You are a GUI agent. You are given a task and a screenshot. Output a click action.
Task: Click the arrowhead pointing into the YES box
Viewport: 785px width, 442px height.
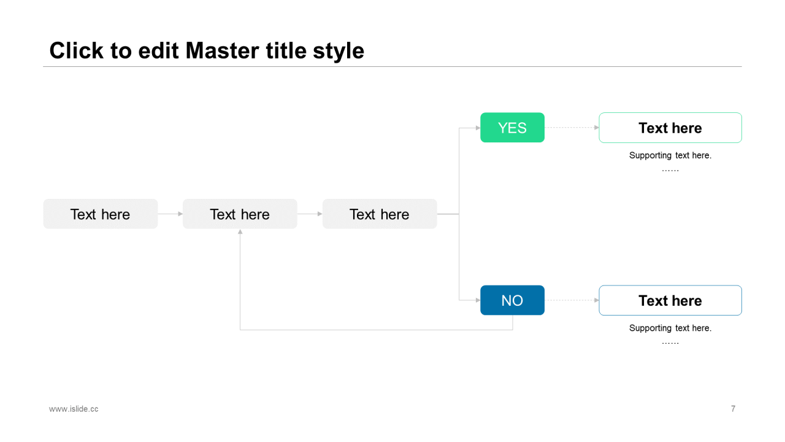click(x=478, y=128)
